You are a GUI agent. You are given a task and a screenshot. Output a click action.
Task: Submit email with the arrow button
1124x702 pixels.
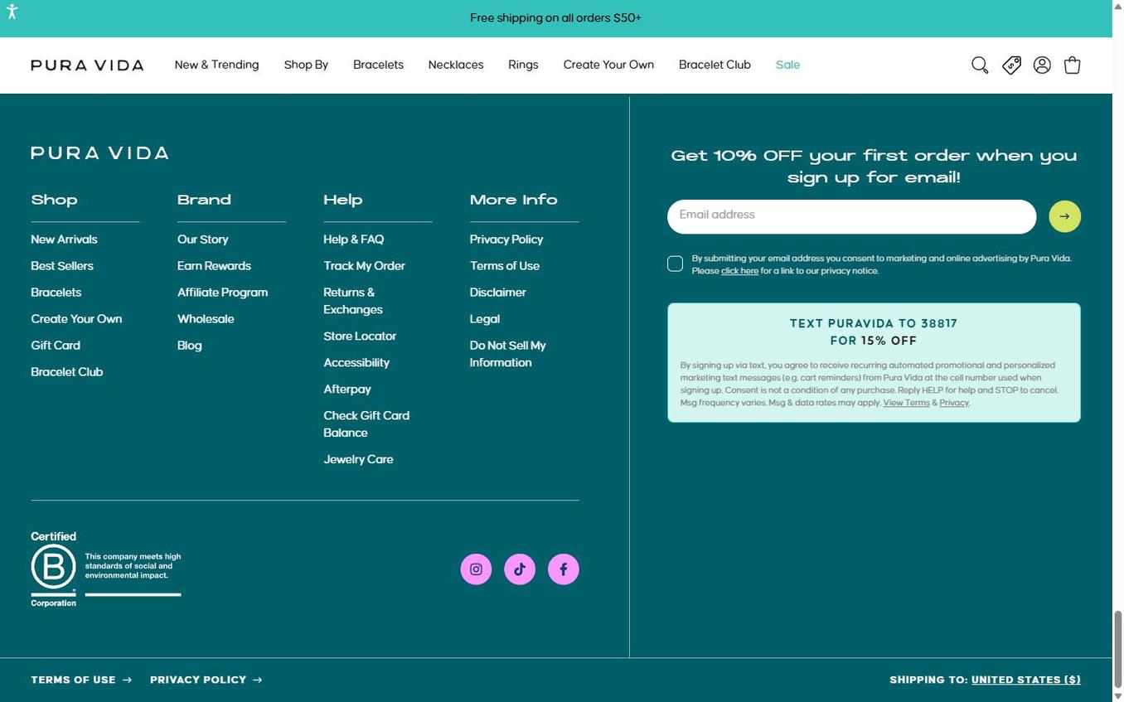[1064, 215]
